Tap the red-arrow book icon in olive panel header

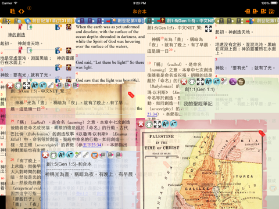click(251, 21)
